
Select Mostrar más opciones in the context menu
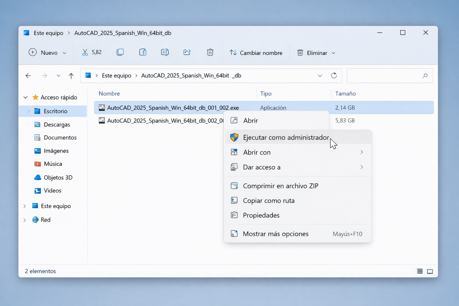(276, 234)
